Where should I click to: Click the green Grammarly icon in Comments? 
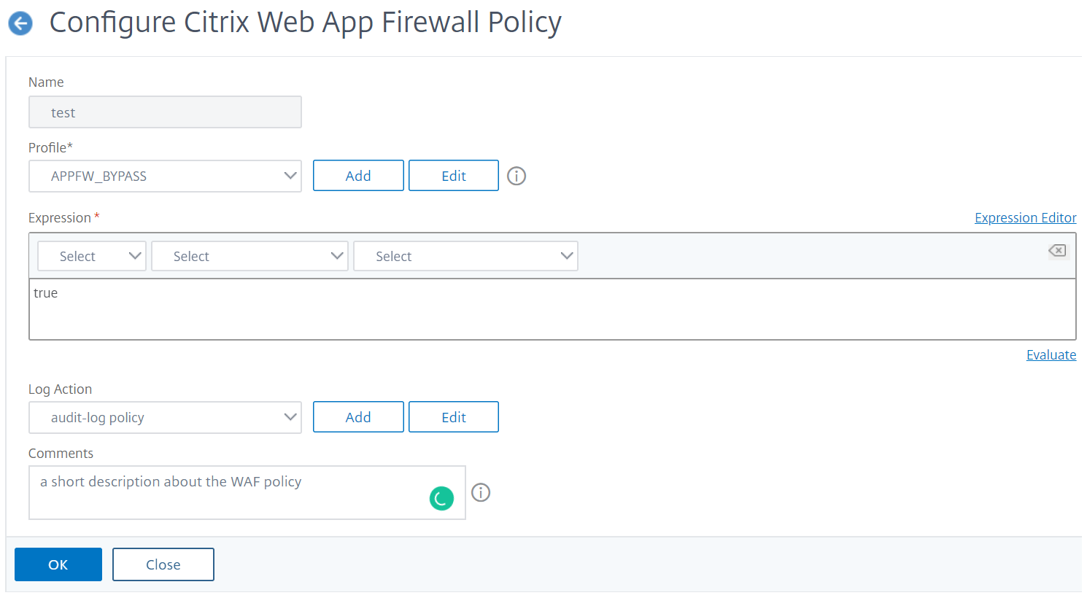pyautogui.click(x=441, y=498)
